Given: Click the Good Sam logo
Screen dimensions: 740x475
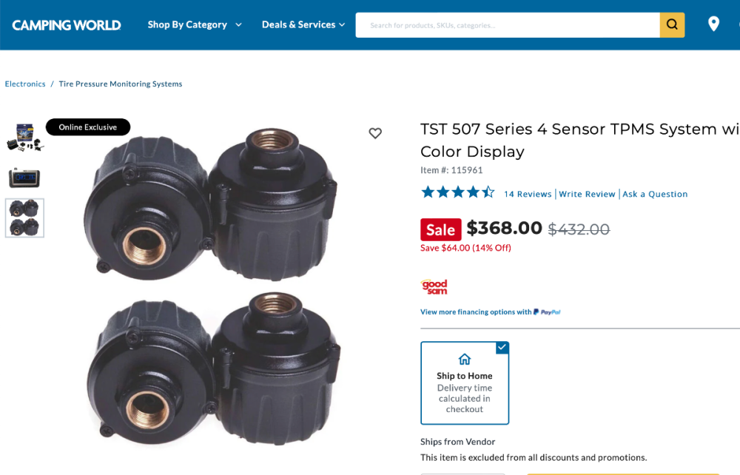Looking at the screenshot, I should click(x=434, y=286).
